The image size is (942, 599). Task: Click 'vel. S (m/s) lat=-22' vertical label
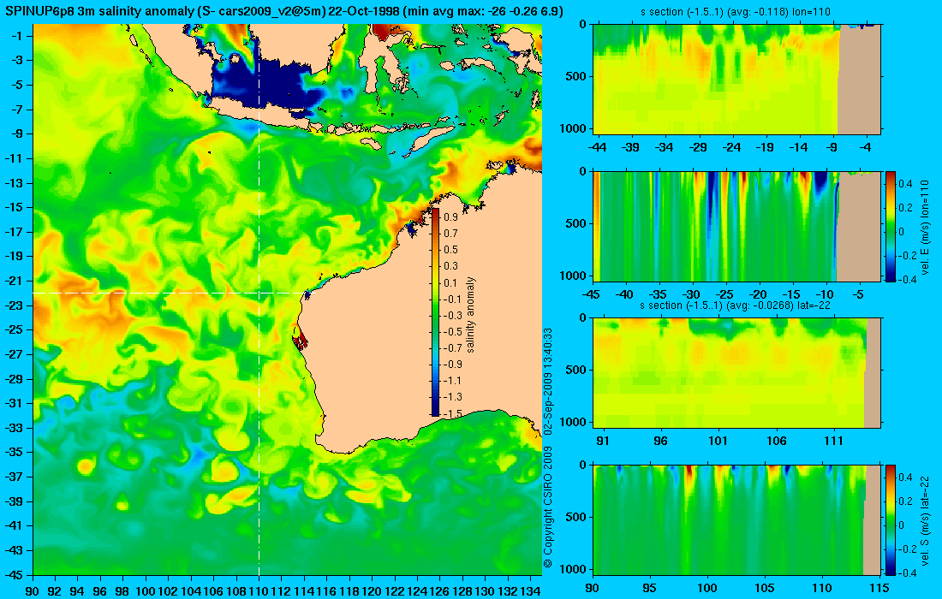point(926,519)
